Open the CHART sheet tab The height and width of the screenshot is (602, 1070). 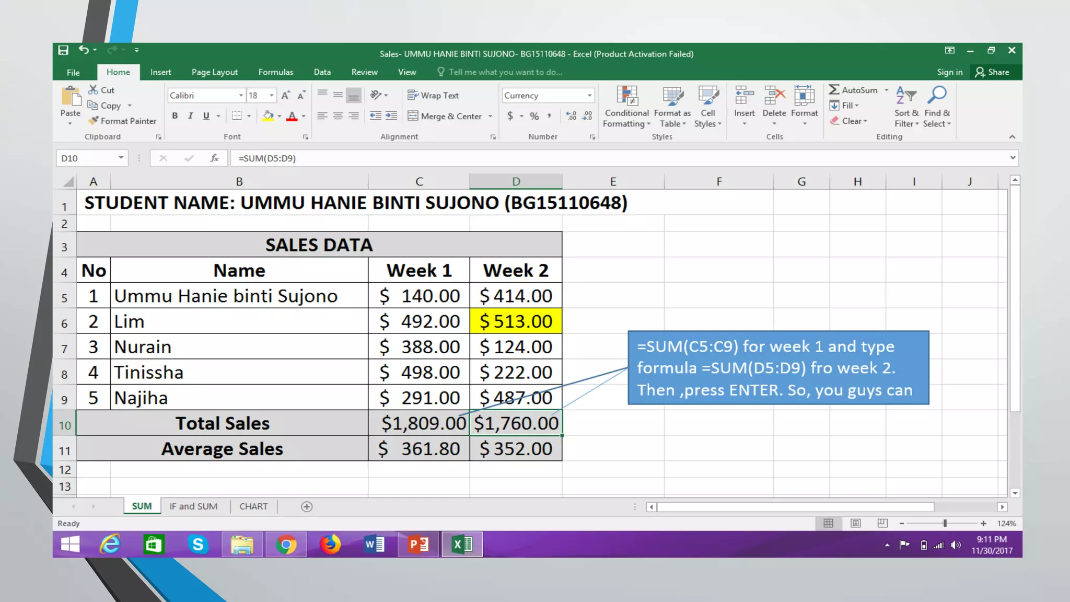click(x=253, y=506)
